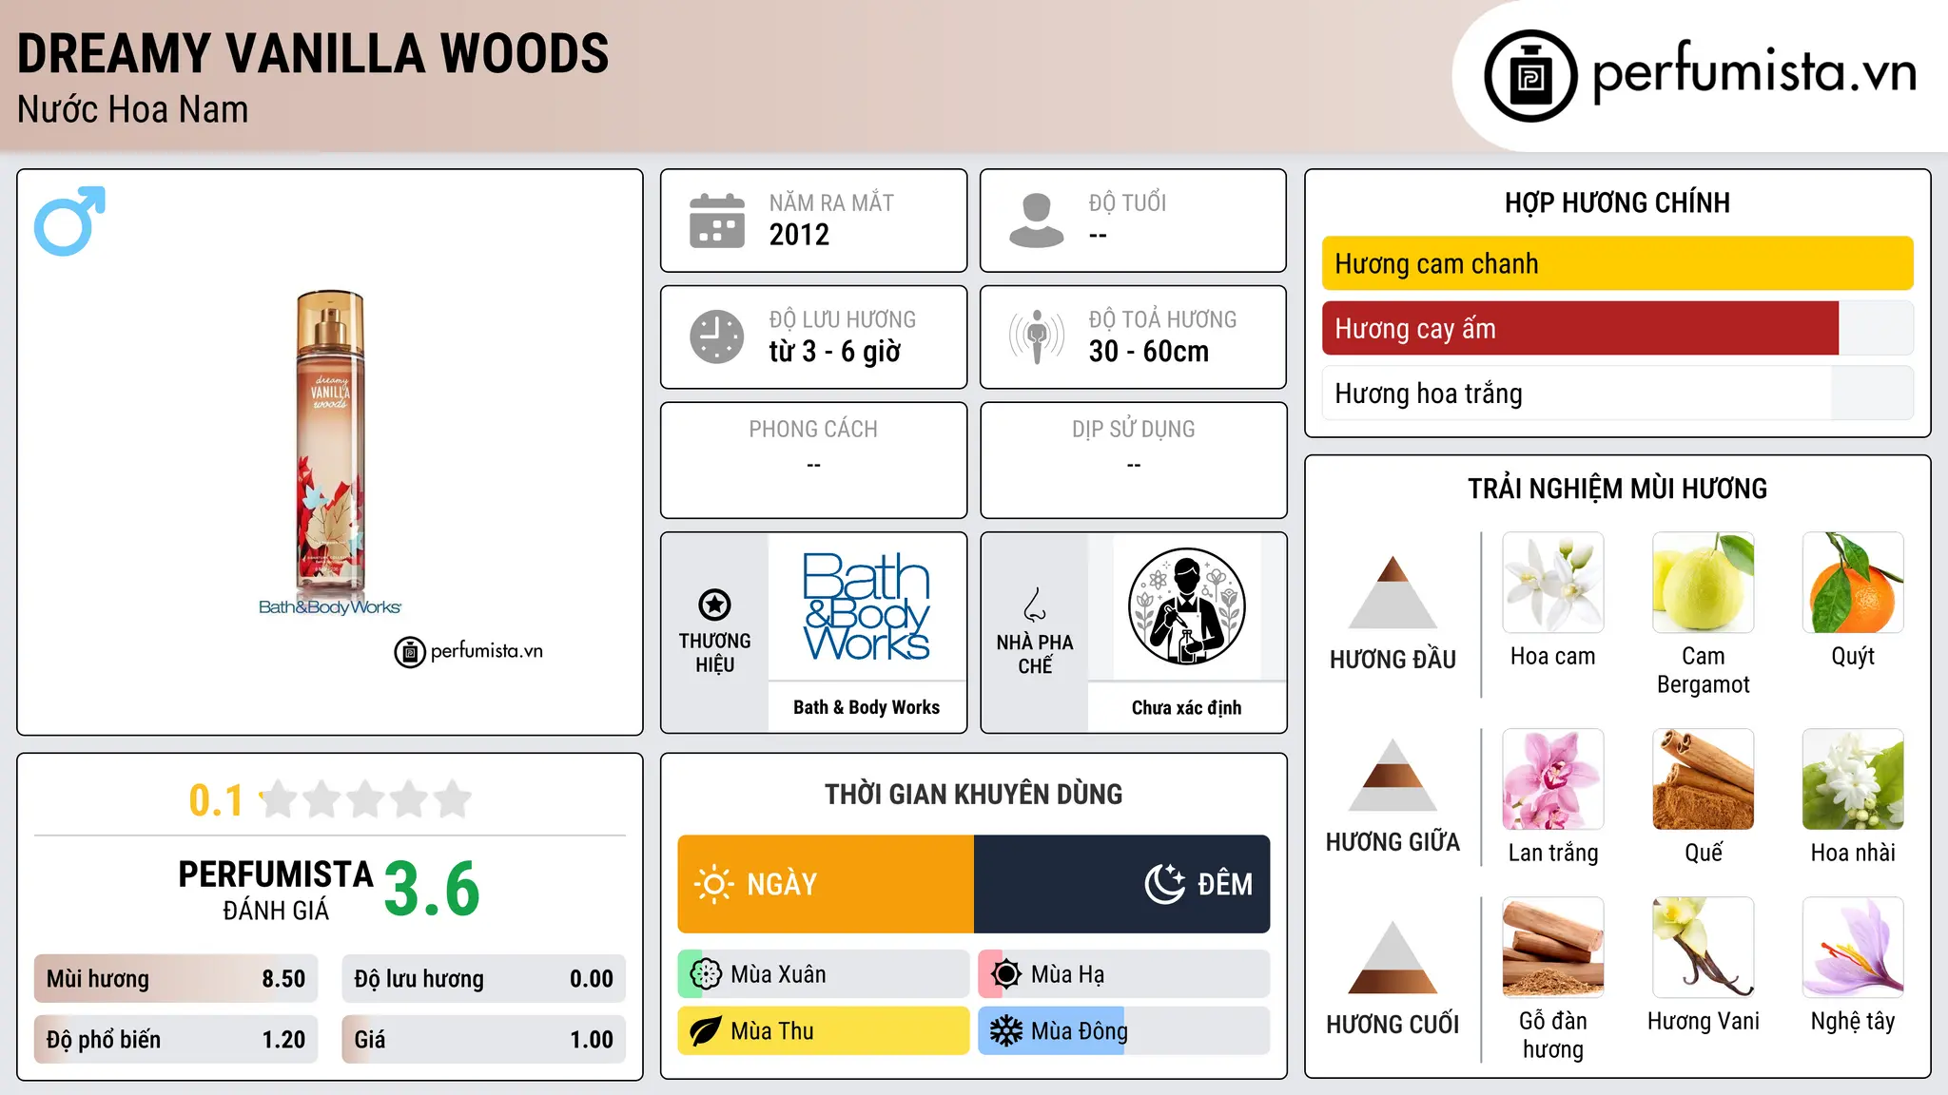Viewport: 1948px width, 1095px height.
Task: Click the Hương đầu pyramid icon
Action: tap(1393, 592)
